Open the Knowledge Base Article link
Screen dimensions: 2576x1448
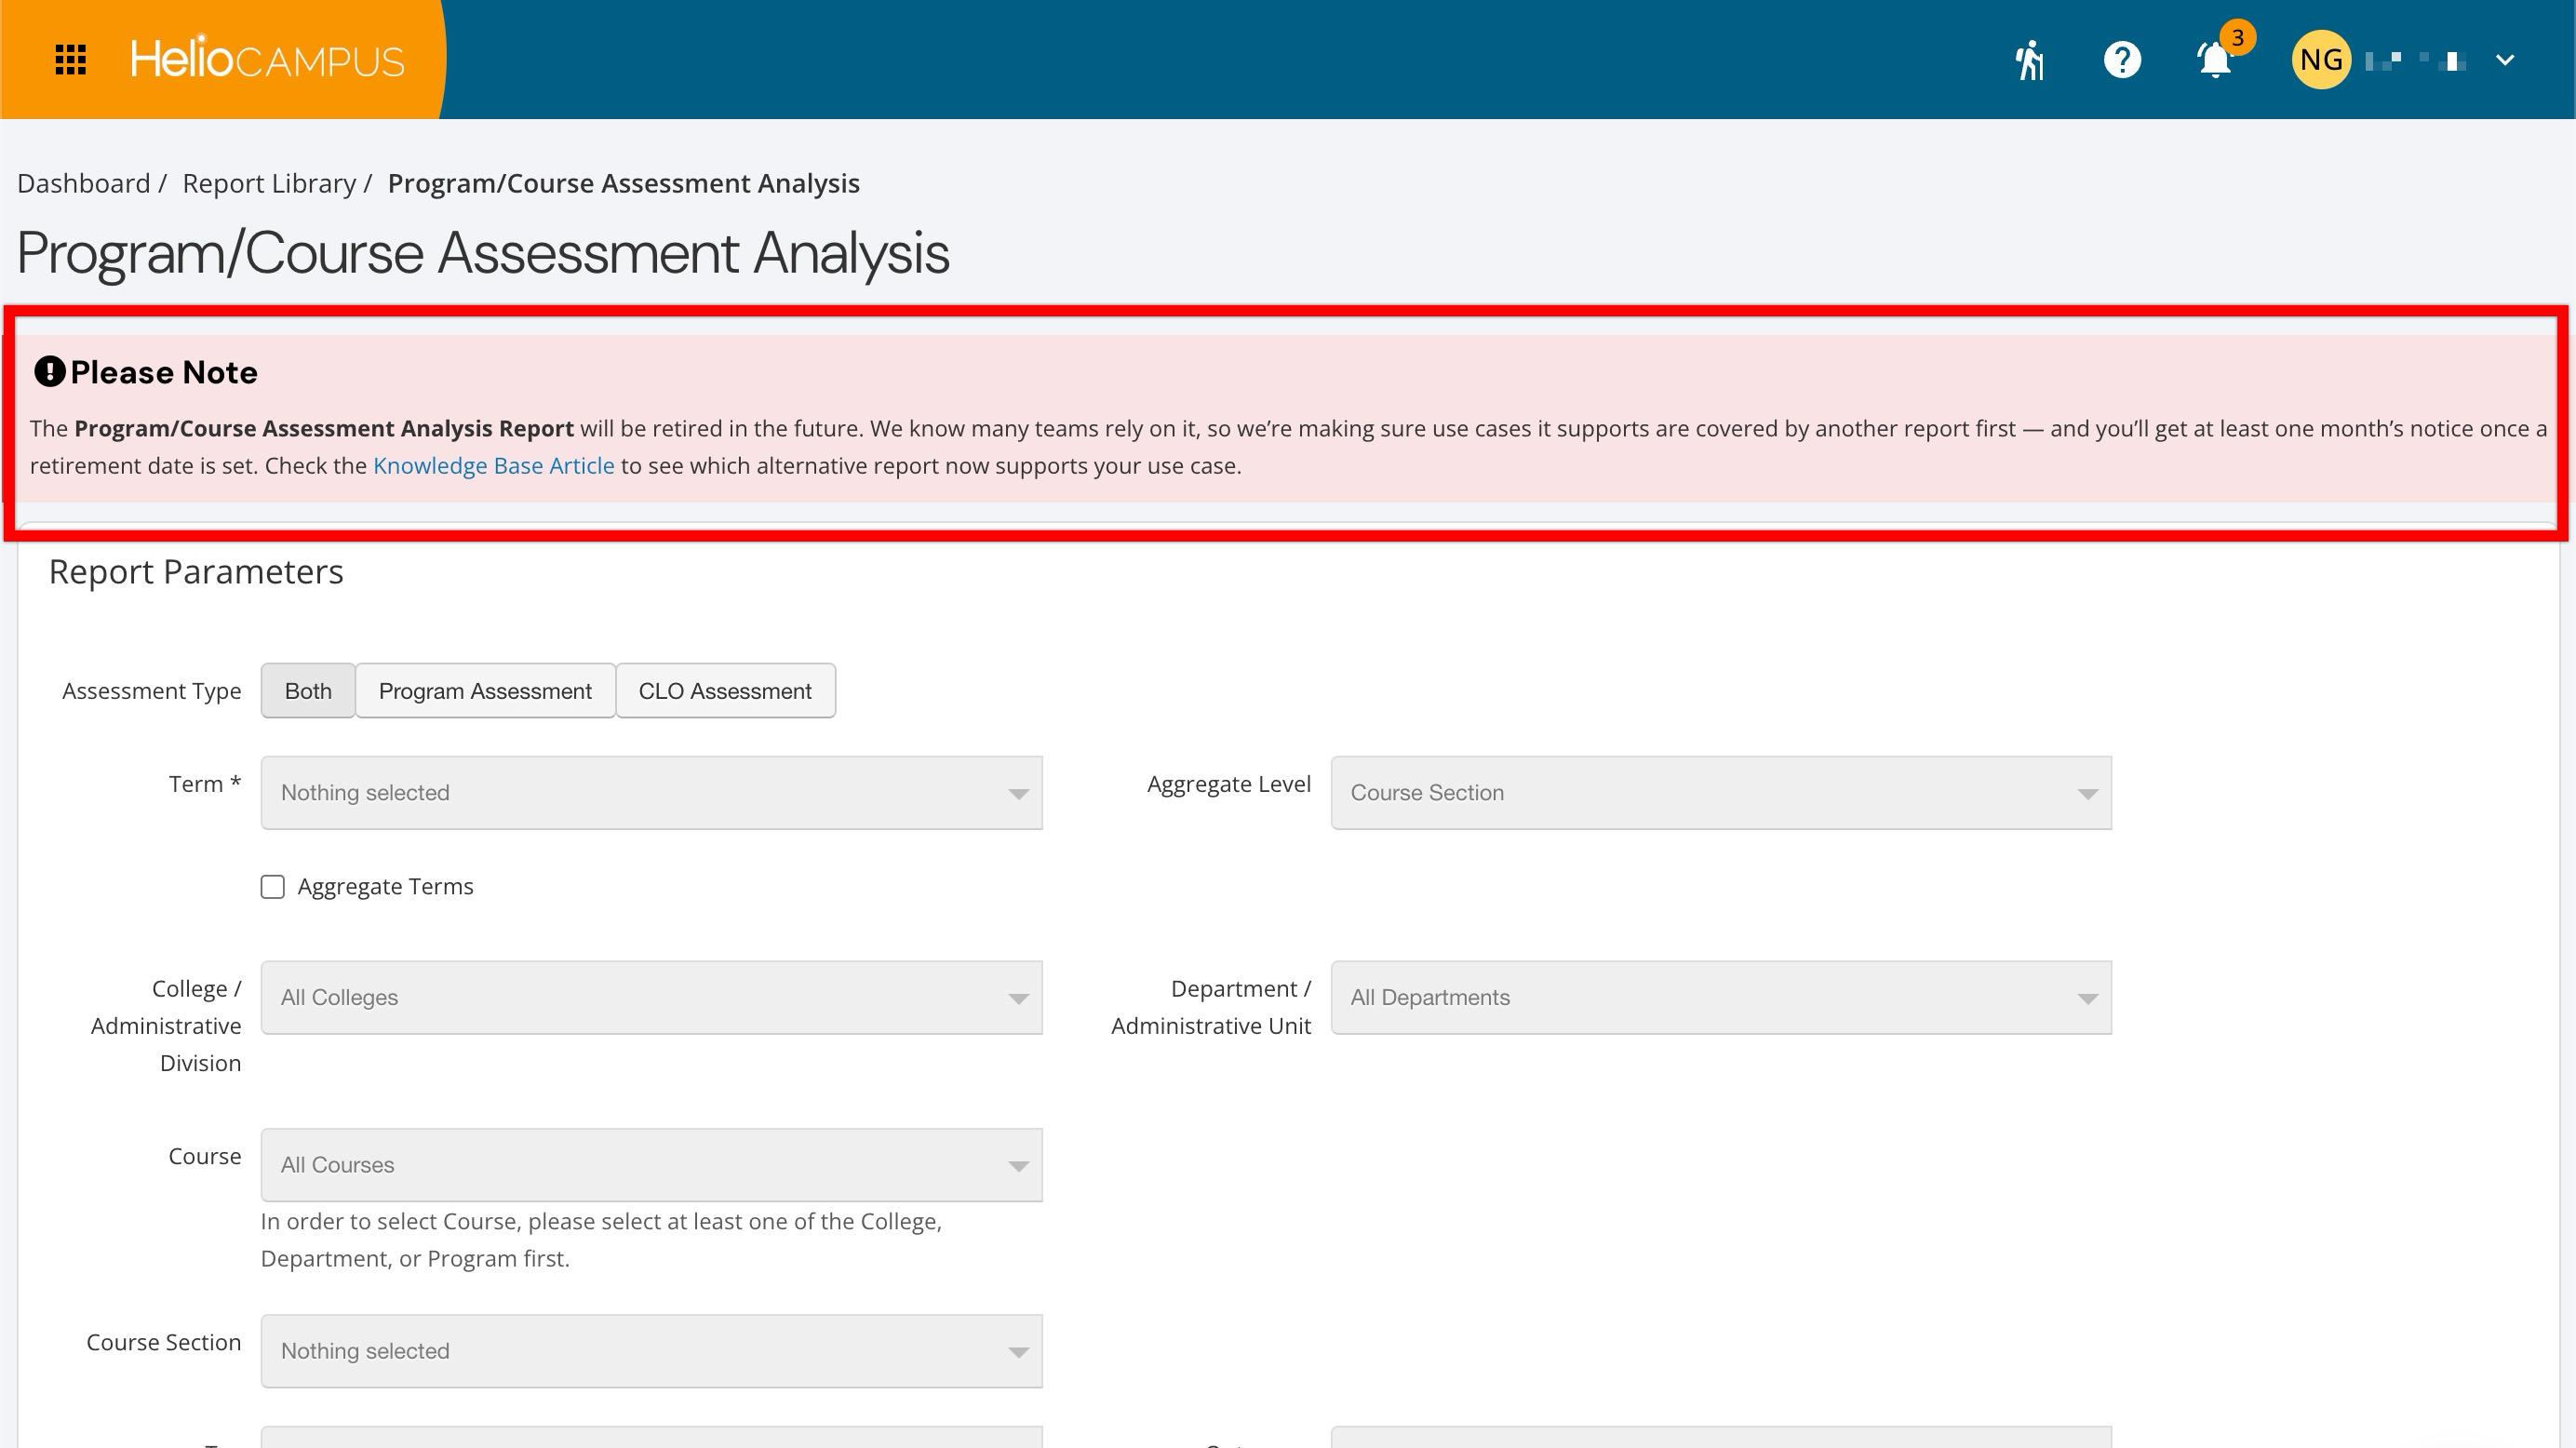tap(494, 466)
